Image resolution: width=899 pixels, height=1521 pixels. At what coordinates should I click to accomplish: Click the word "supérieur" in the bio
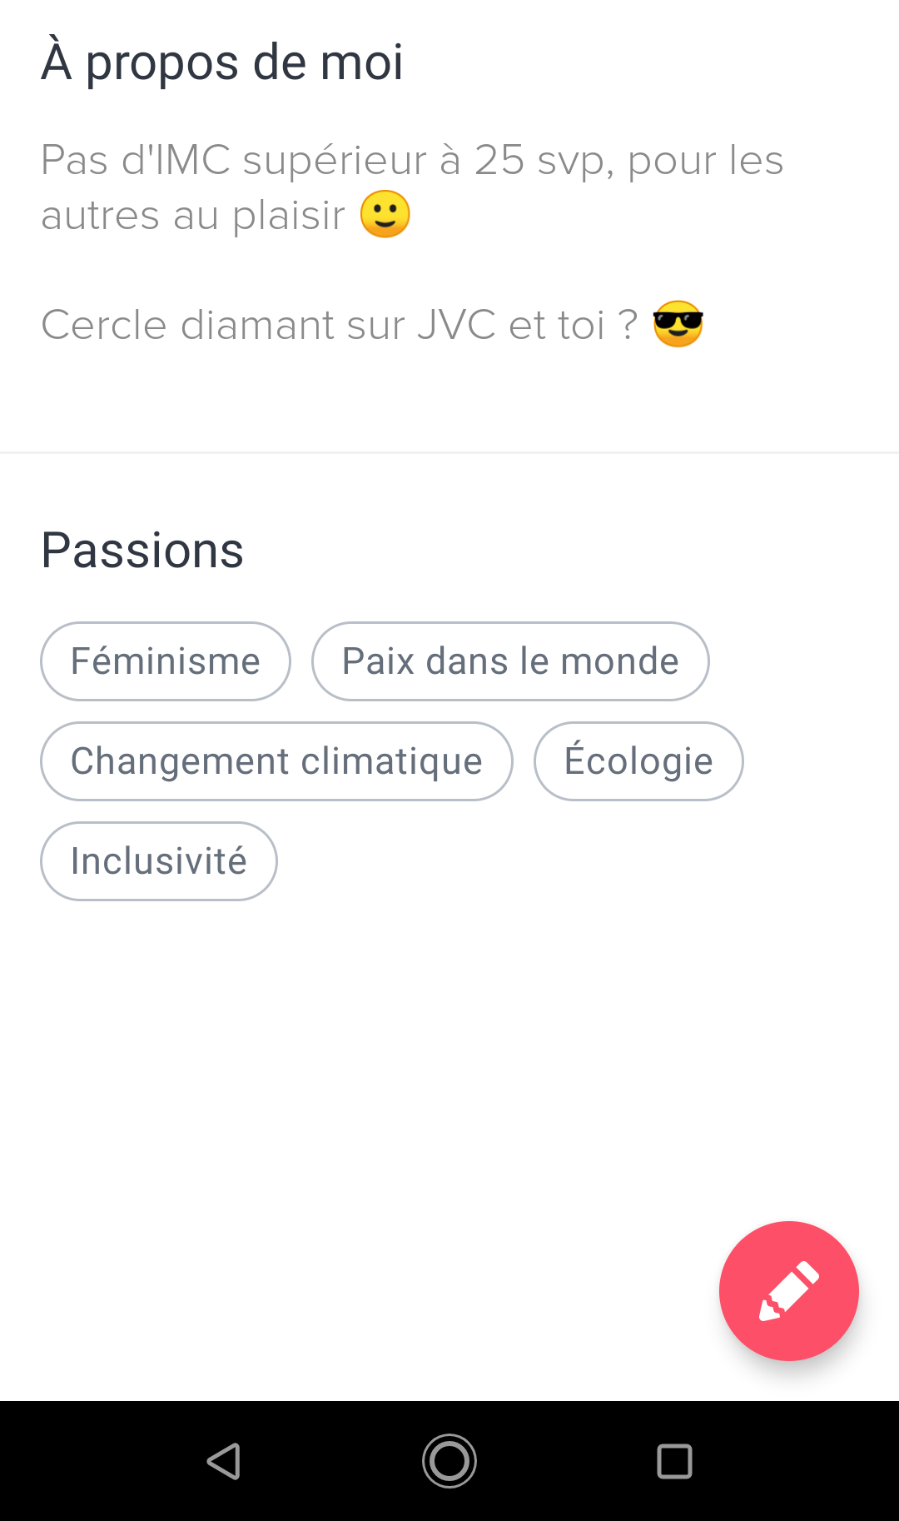[x=335, y=160]
